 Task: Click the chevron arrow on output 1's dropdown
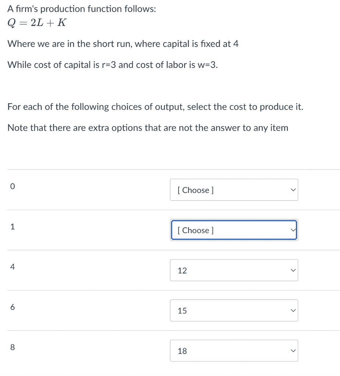(x=293, y=230)
